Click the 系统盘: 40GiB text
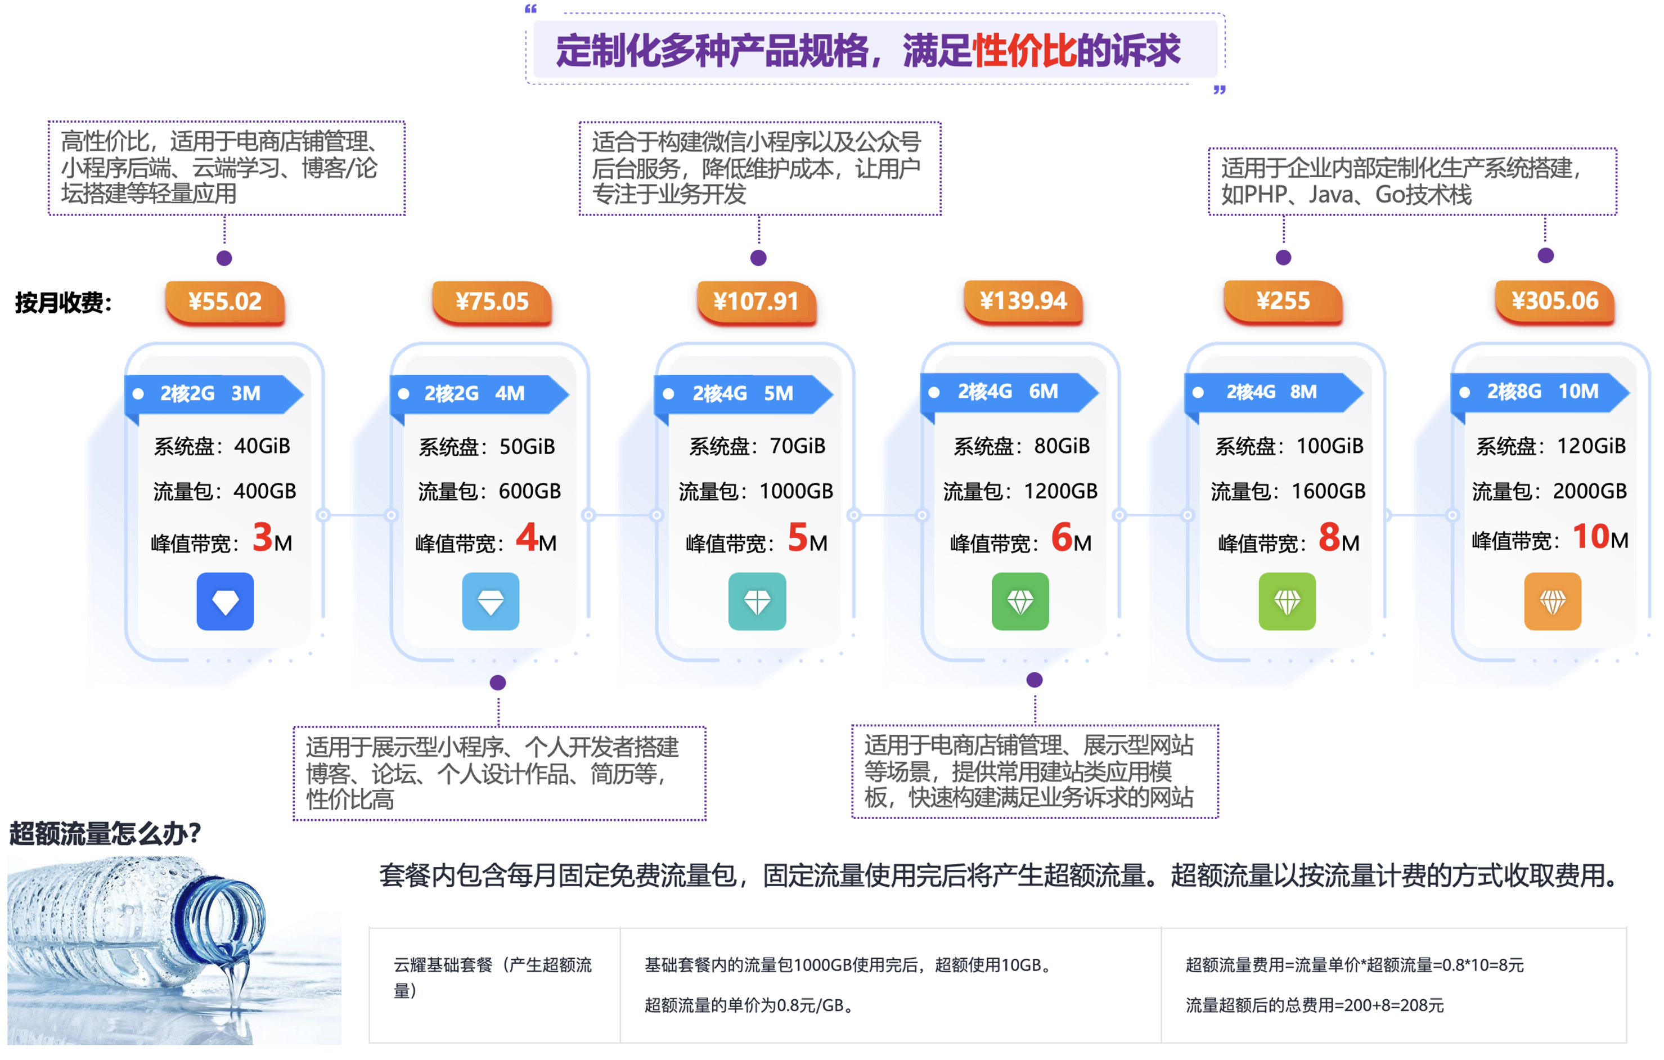 point(222,446)
